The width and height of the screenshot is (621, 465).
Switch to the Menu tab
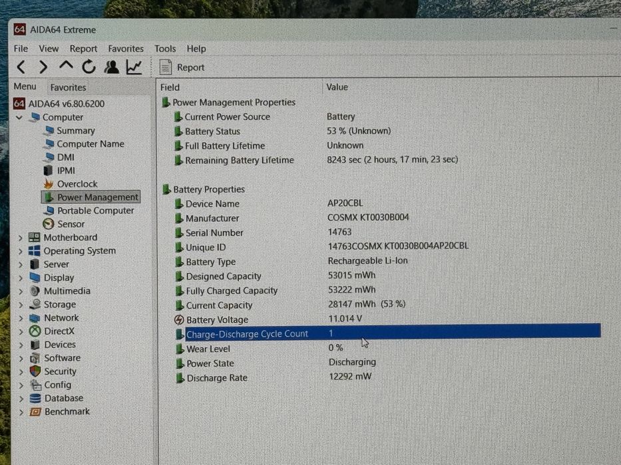click(25, 86)
